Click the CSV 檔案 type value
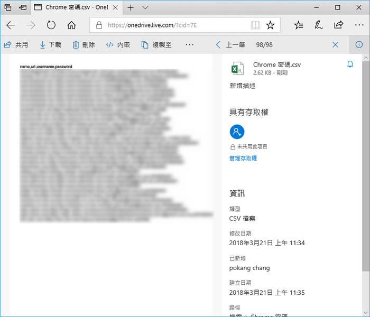 (x=242, y=218)
